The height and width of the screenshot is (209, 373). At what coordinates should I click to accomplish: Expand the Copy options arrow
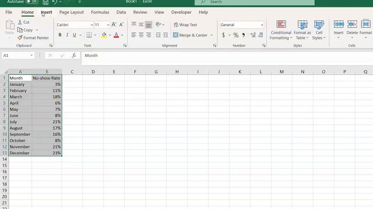tap(37, 30)
